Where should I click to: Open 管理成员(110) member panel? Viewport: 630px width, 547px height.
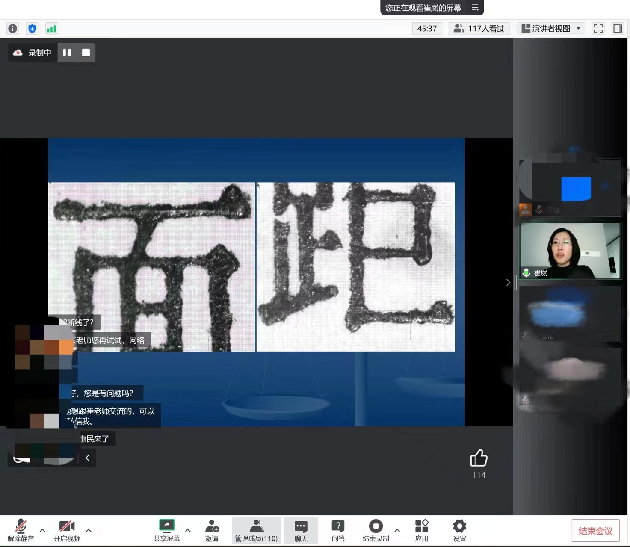point(256,531)
